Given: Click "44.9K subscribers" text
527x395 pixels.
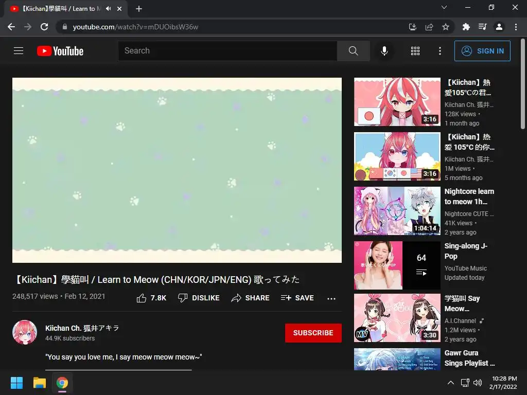Looking at the screenshot, I should [70, 338].
